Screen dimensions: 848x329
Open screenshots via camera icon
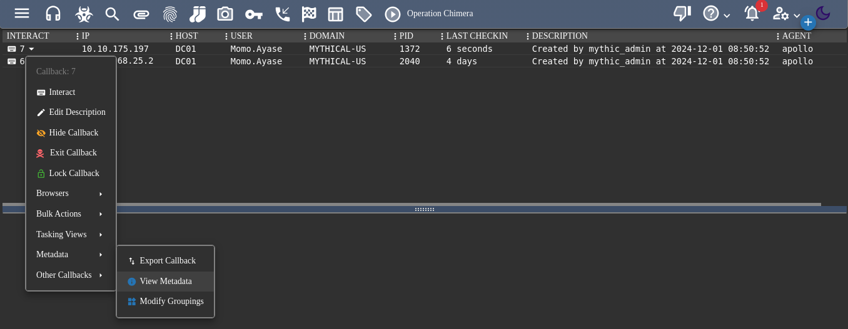[225, 14]
